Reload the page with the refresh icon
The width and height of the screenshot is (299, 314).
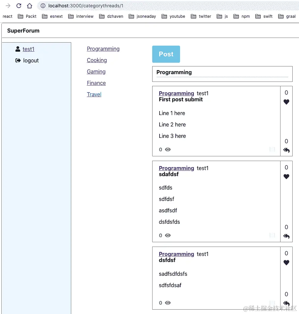pos(19,6)
